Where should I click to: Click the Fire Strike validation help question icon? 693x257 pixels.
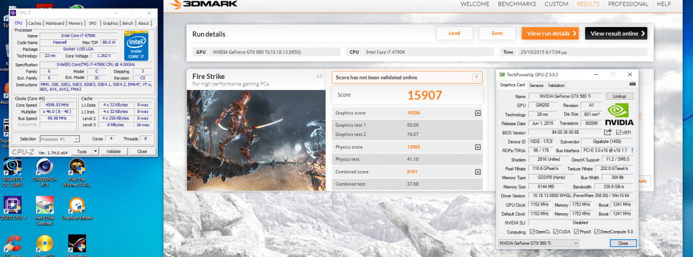pyautogui.click(x=476, y=77)
